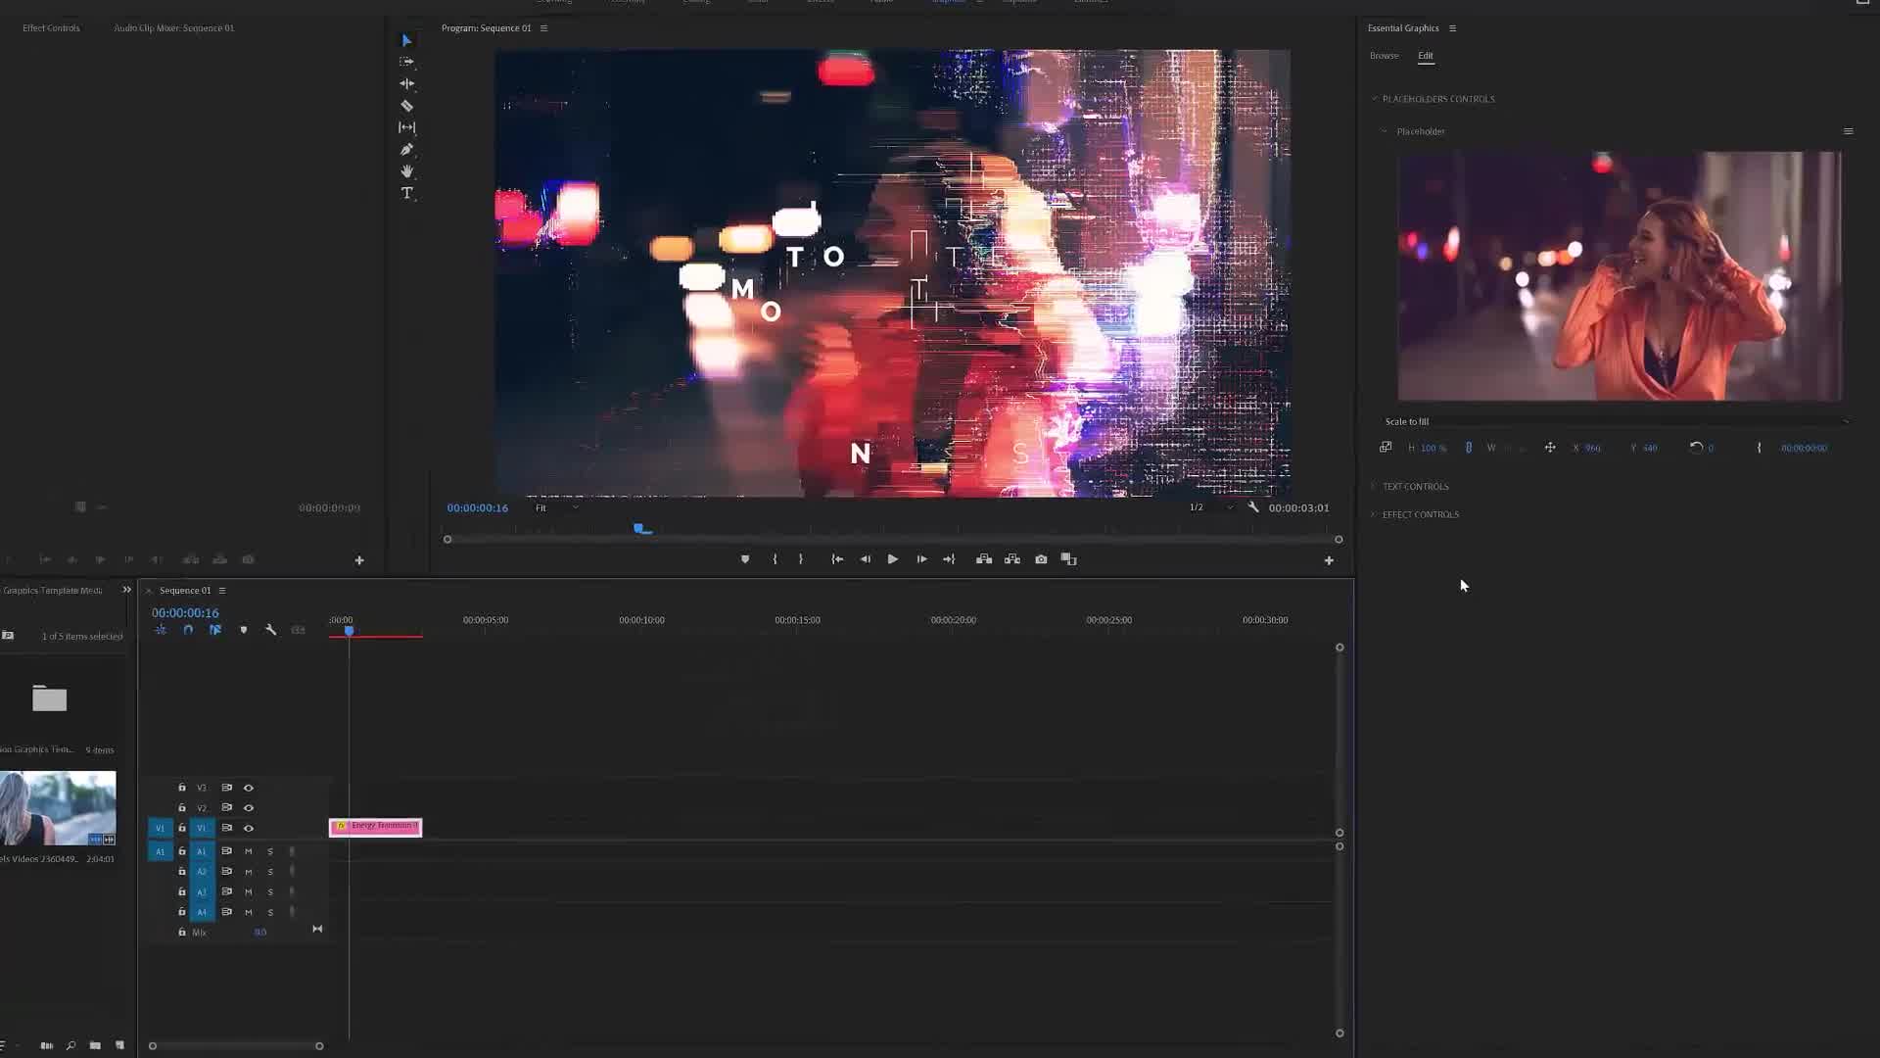
Task: Select the Selection (arrow) tool
Action: [406, 40]
